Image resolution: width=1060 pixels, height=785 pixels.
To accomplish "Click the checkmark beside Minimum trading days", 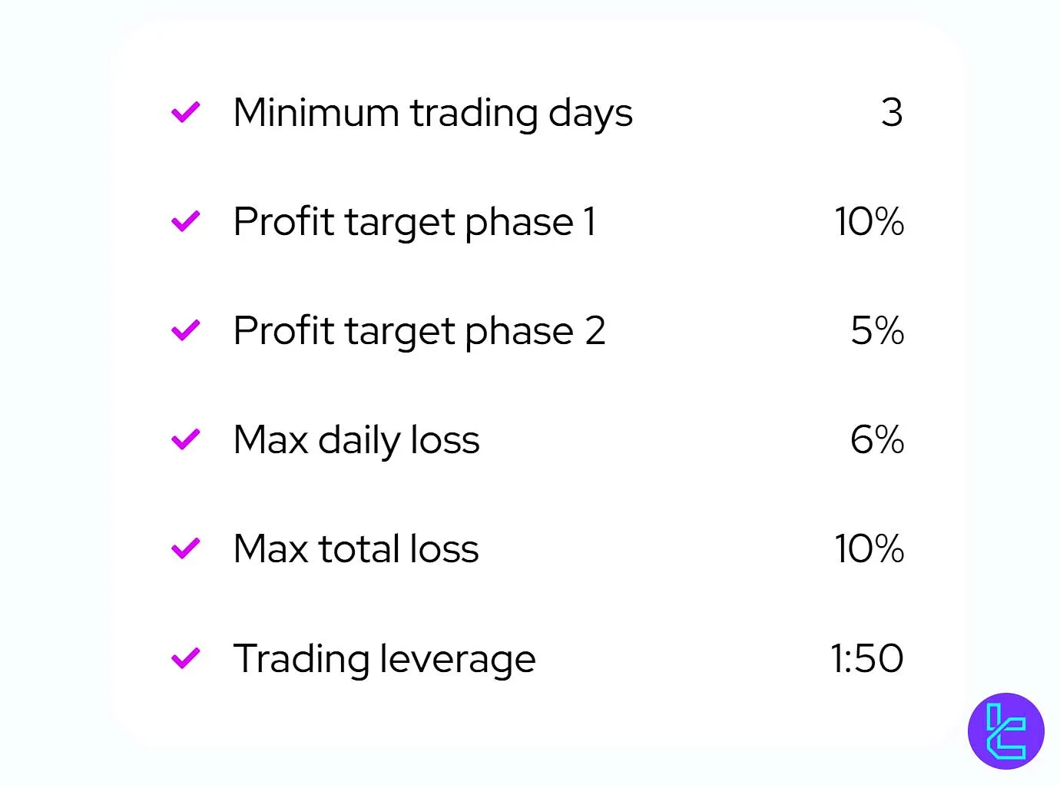I will point(185,112).
